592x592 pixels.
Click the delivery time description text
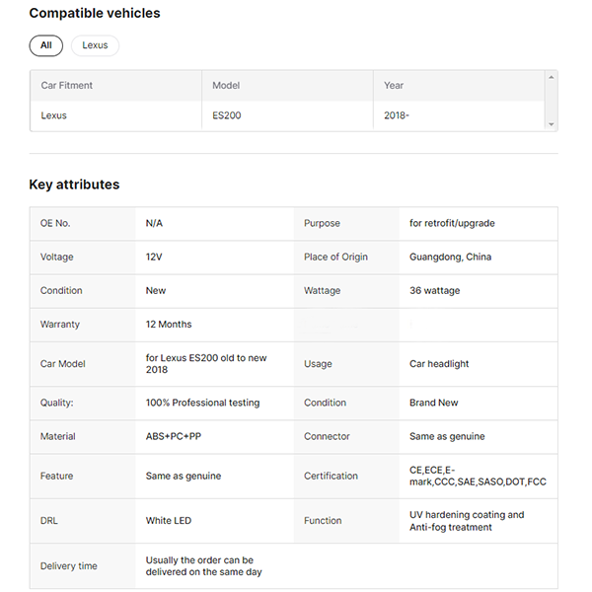(203, 566)
